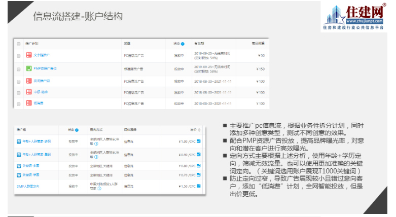Image resolution: width=396 pixels, height=217 pixels.
Task: Click the 每日预算 column header
Action: [258, 44]
